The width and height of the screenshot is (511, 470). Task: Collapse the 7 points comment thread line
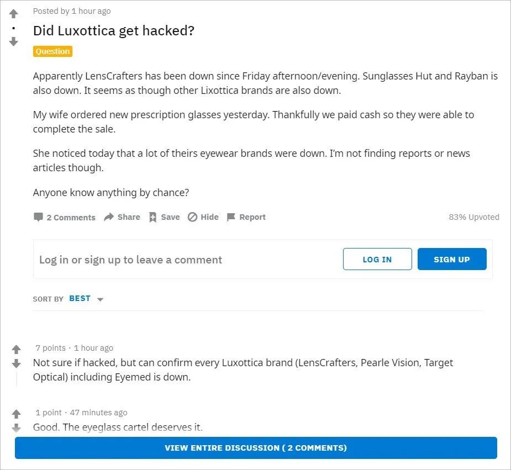coord(16,378)
